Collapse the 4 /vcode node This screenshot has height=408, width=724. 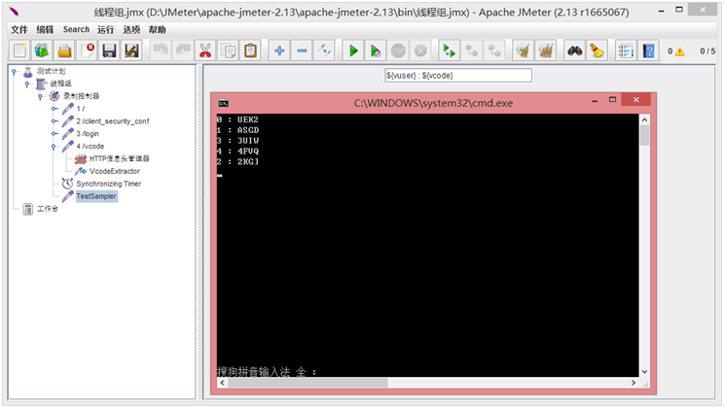pos(54,147)
